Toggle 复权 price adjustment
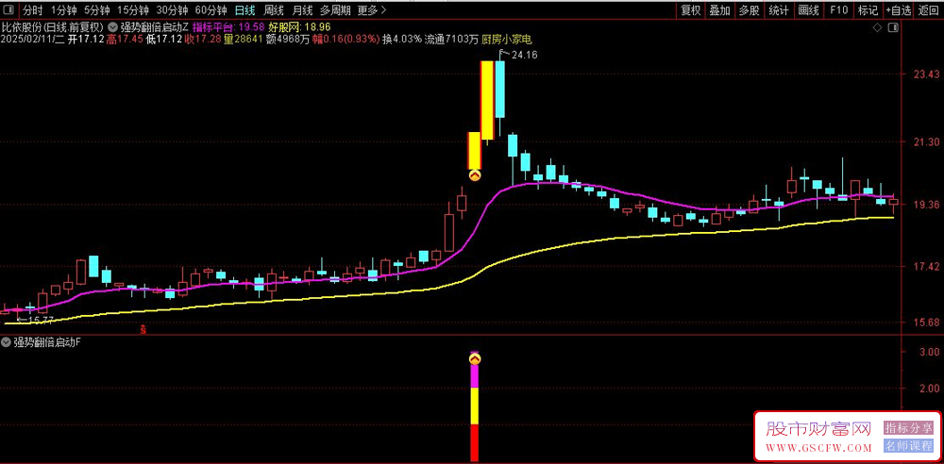Screen dimensions: 944x464 point(690,10)
